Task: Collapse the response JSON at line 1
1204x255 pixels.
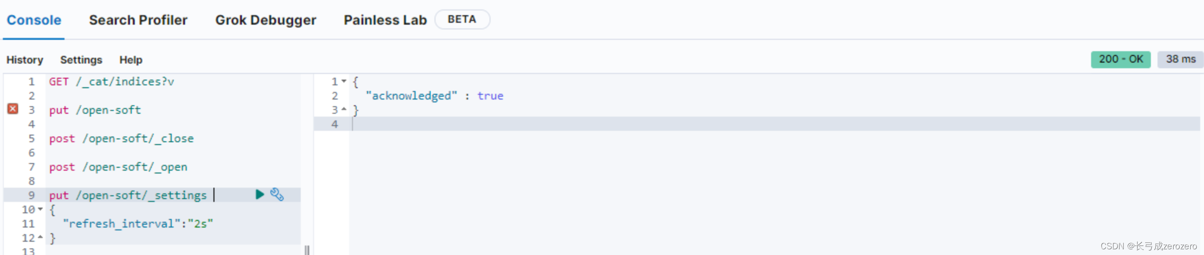Action: [x=344, y=81]
